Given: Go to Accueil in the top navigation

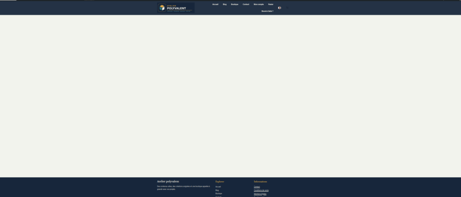Looking at the screenshot, I should pos(216,5).
